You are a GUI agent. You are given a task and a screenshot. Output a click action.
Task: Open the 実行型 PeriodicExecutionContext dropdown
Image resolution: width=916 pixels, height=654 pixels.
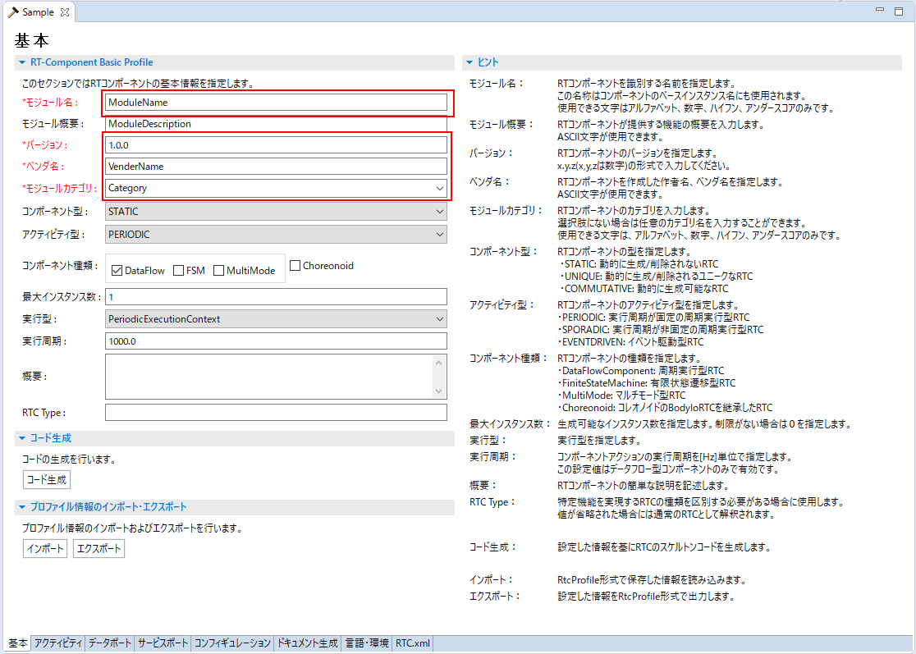(x=439, y=319)
